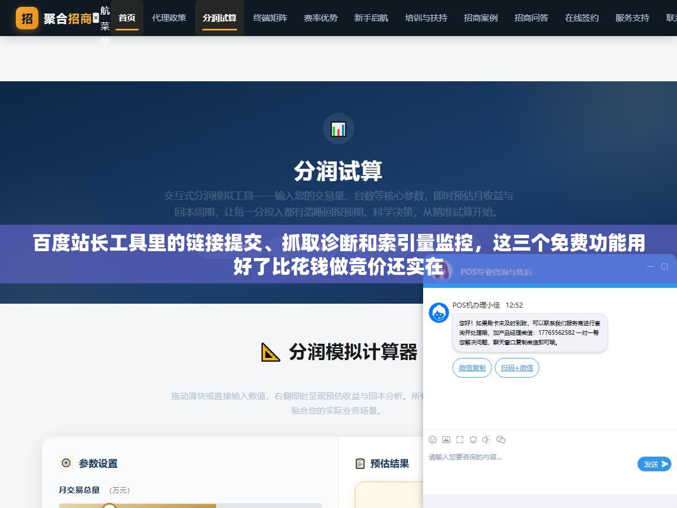Click the 百度站长工具 banner headline text

[x=338, y=255]
